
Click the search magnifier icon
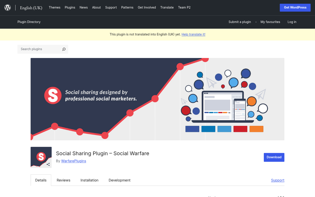64,49
